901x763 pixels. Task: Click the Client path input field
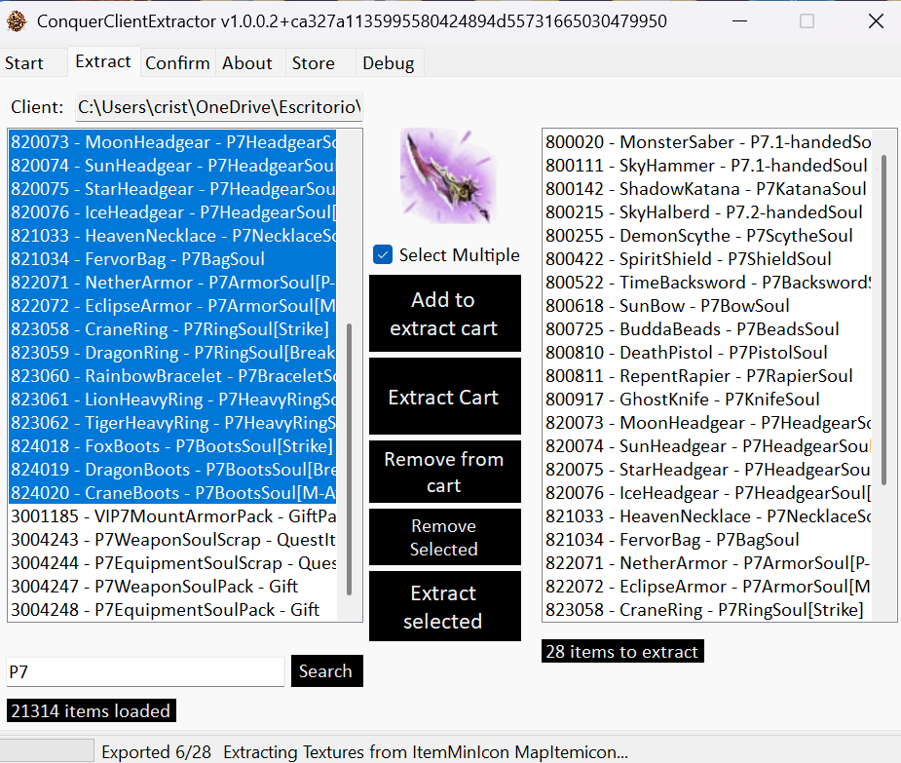tap(219, 107)
